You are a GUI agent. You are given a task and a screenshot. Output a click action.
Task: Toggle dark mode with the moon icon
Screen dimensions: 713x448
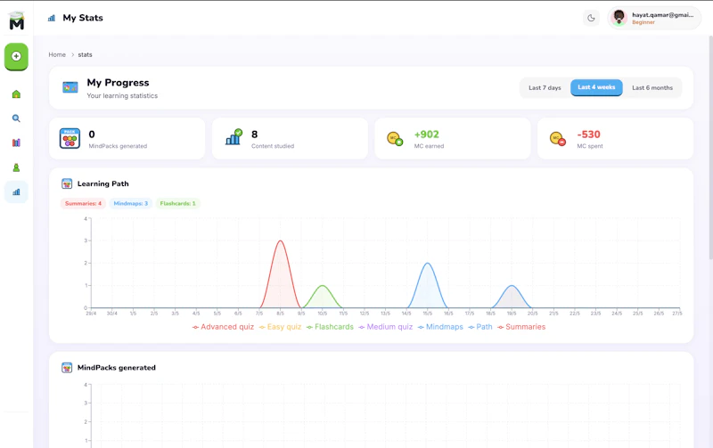(x=591, y=18)
